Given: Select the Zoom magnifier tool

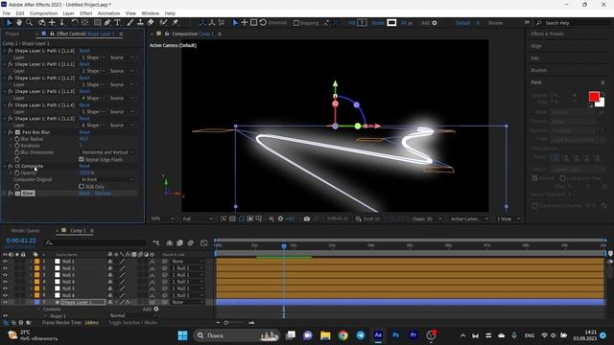Looking at the screenshot, I should pyautogui.click(x=29, y=23).
